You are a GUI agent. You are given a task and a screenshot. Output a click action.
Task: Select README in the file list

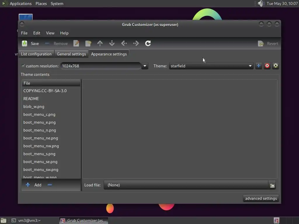[x=51, y=99]
